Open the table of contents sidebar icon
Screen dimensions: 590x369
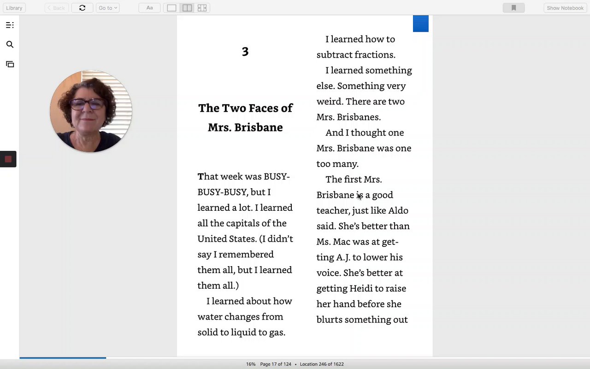(10, 25)
